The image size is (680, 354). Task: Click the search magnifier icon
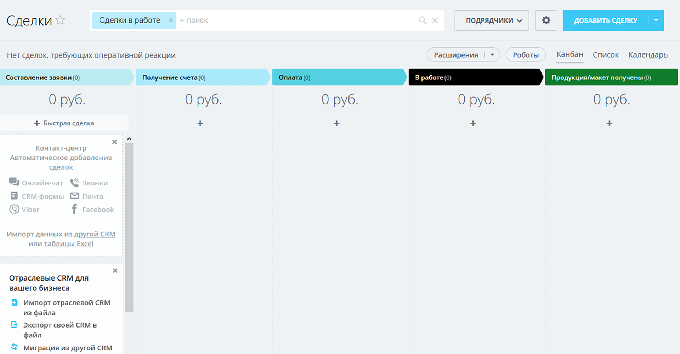[x=422, y=20]
